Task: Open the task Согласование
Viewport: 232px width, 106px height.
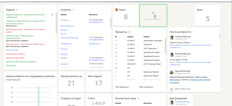Action: [x=12, y=50]
